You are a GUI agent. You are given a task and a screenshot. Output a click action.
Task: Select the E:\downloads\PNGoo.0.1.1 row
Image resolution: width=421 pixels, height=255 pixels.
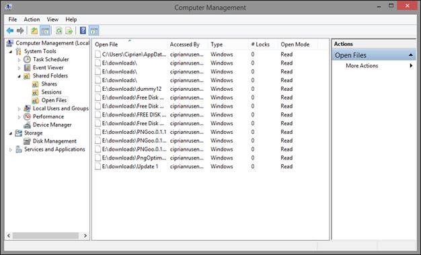[210, 132]
